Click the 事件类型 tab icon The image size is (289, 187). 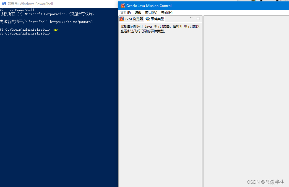click(x=147, y=19)
